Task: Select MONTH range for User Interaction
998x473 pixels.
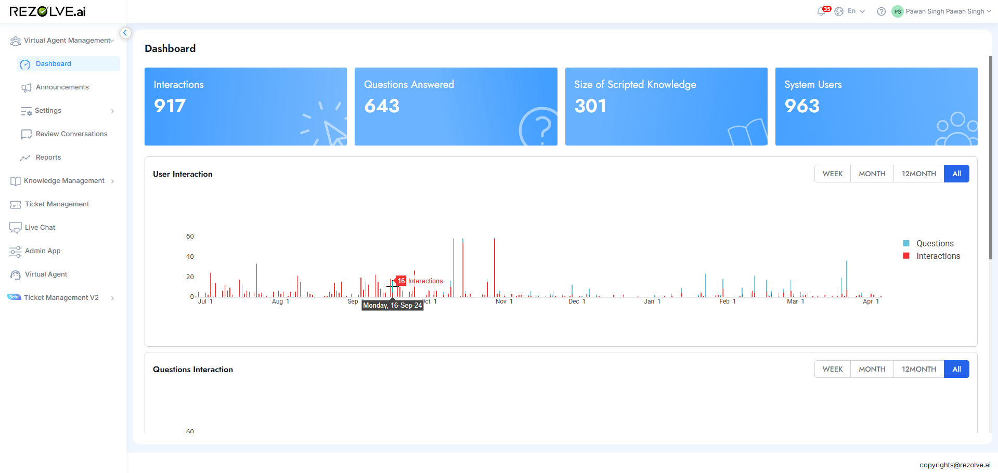Action: (872, 174)
